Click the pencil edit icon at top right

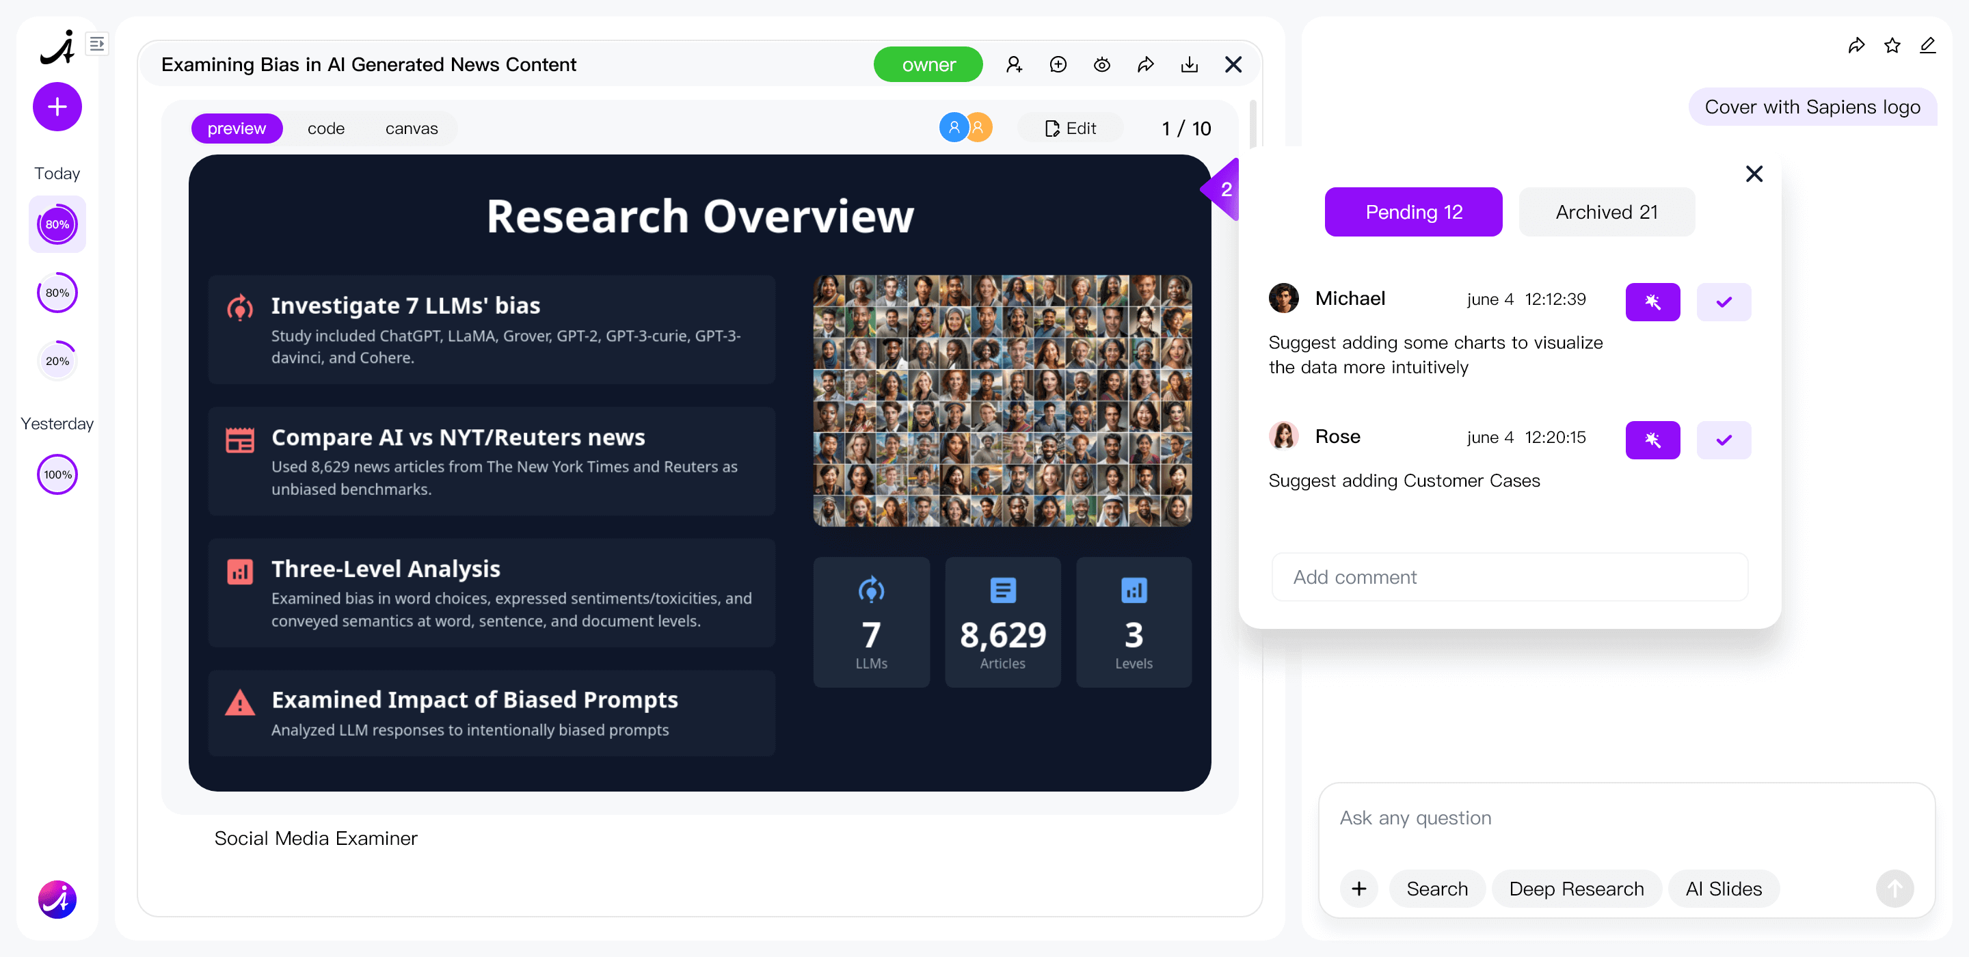[x=1927, y=46]
